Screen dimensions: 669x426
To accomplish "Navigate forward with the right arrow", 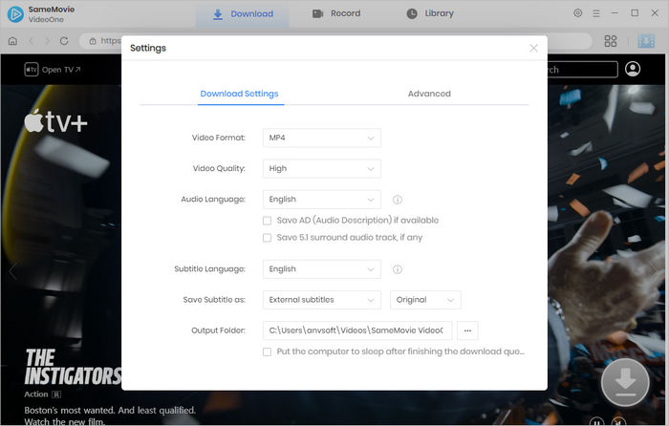I will point(47,41).
